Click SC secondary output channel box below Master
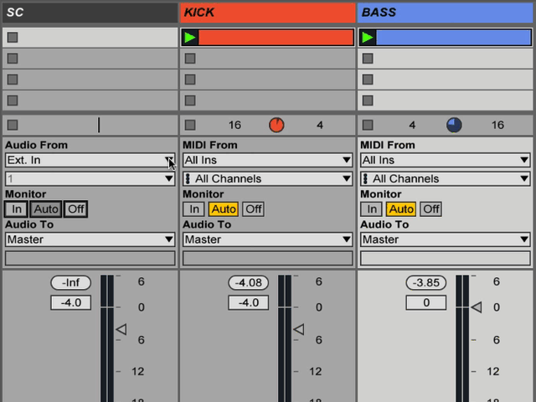The image size is (536, 402). coord(90,259)
